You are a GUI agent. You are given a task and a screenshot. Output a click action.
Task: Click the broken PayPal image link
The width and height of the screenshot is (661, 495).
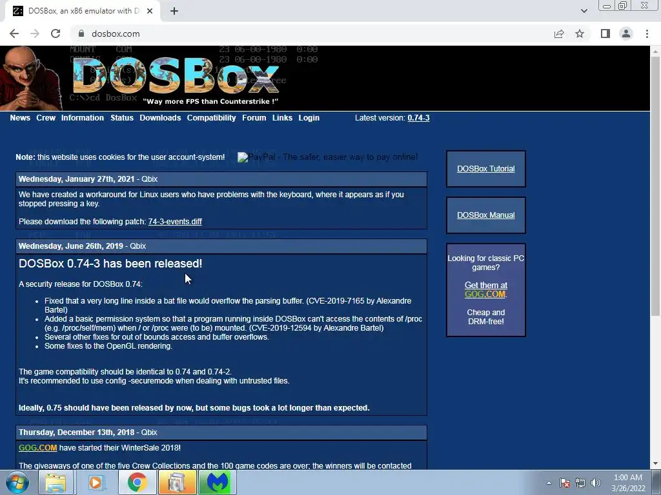point(327,157)
